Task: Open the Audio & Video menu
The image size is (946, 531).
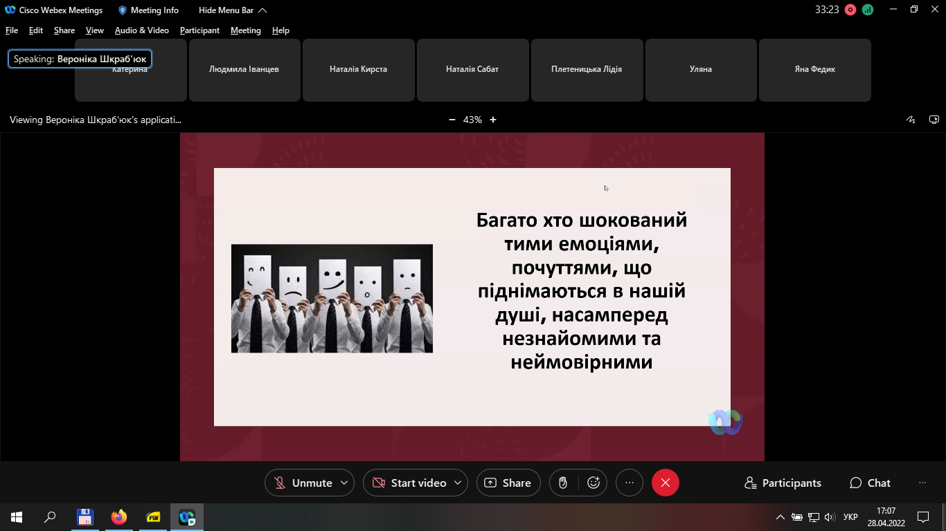Action: [141, 30]
